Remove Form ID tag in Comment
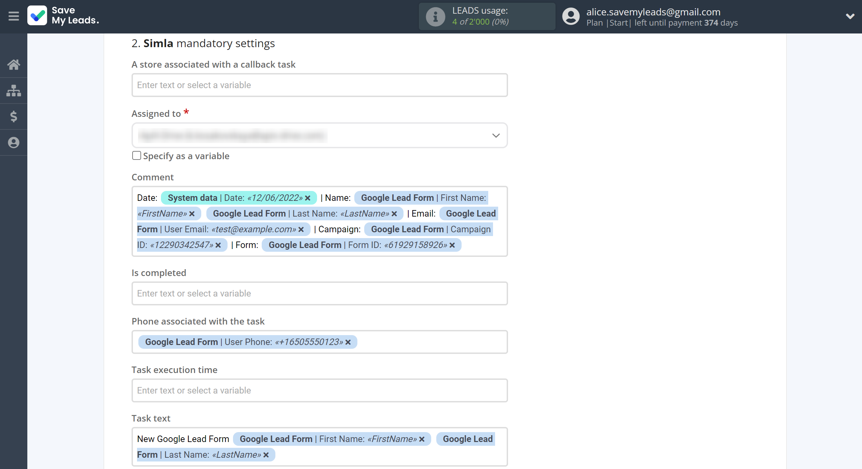Screen dimensions: 862x469 click(x=452, y=245)
